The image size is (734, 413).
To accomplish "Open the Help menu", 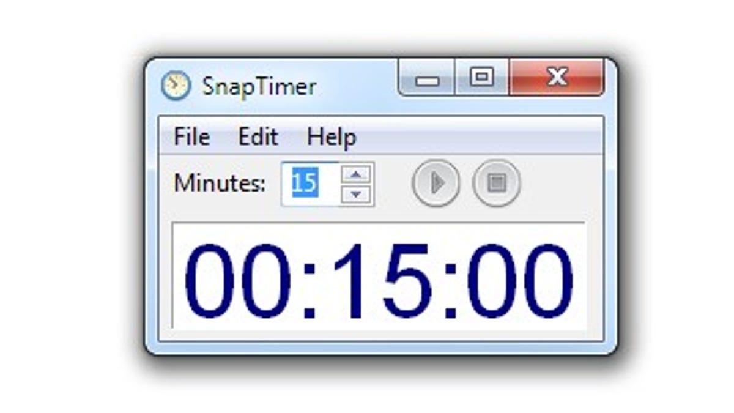I will point(332,137).
